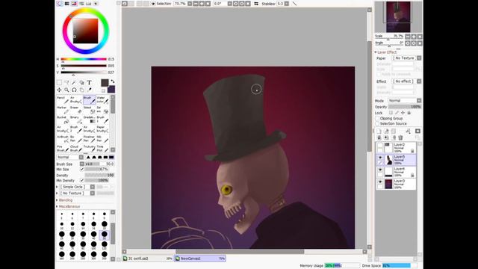
Task: Toggle the Min Size checkbox
Action: point(81,170)
